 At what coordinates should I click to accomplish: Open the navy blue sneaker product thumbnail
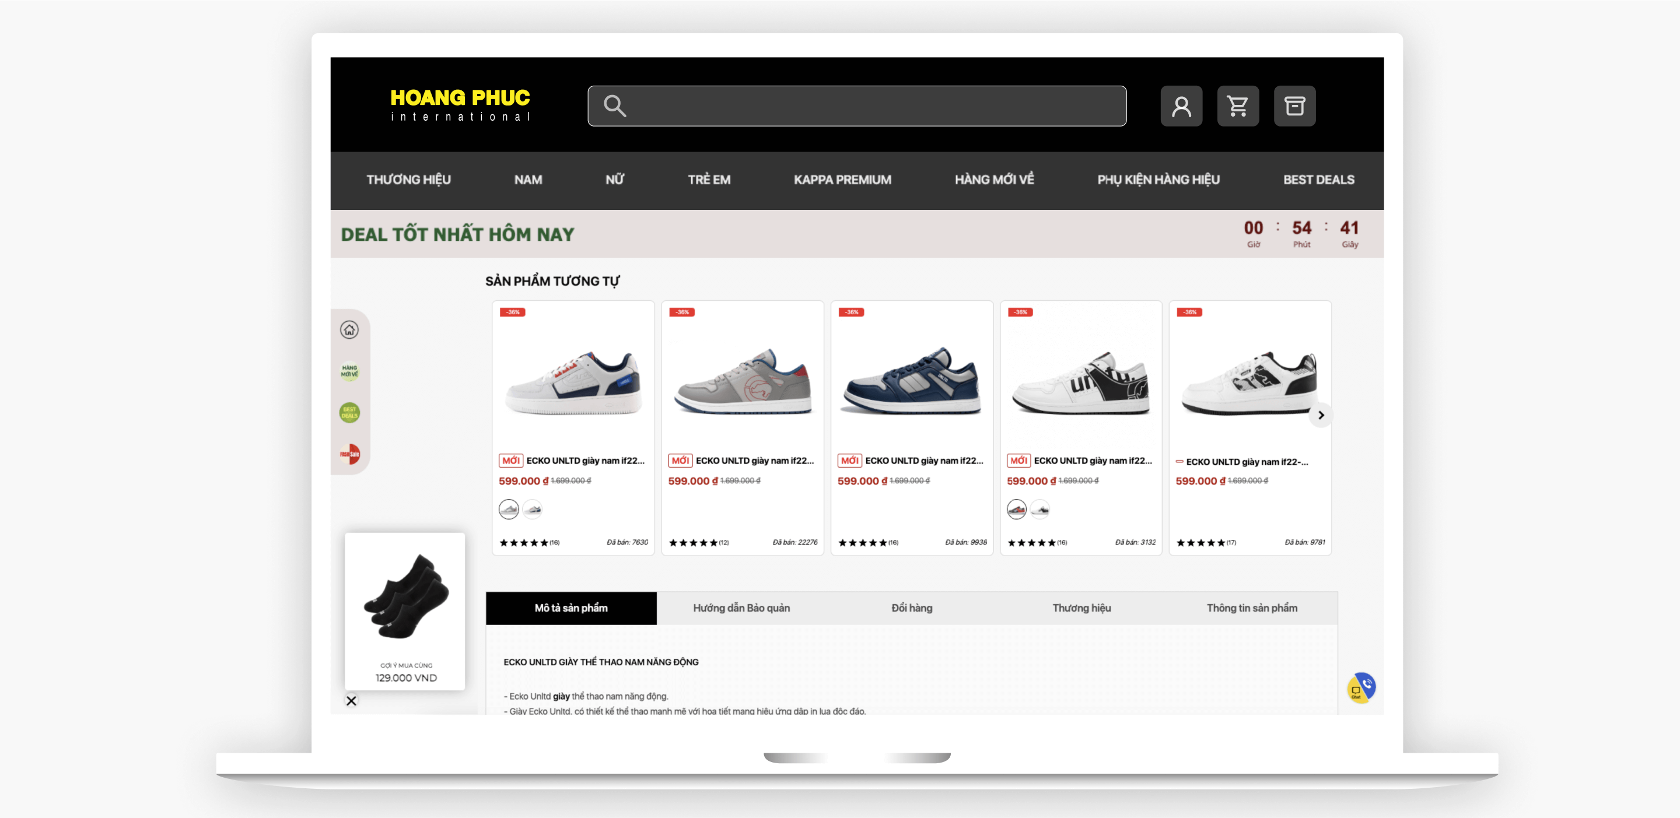(911, 381)
